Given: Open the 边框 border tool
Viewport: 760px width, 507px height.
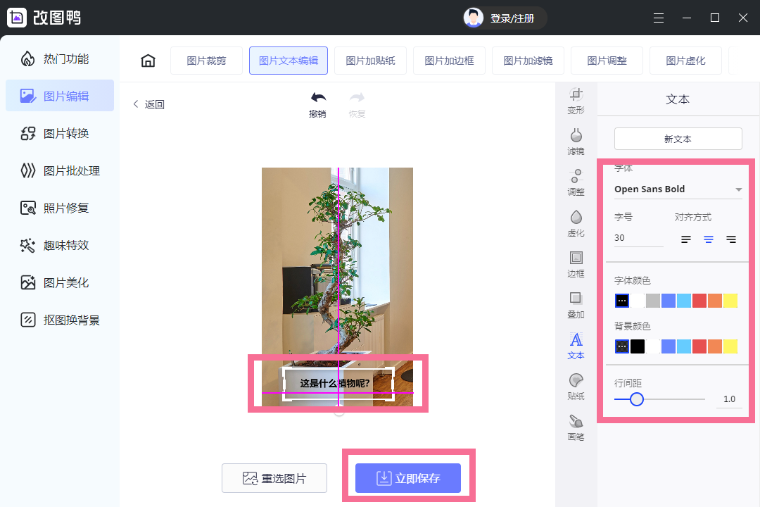Looking at the screenshot, I should [576, 264].
